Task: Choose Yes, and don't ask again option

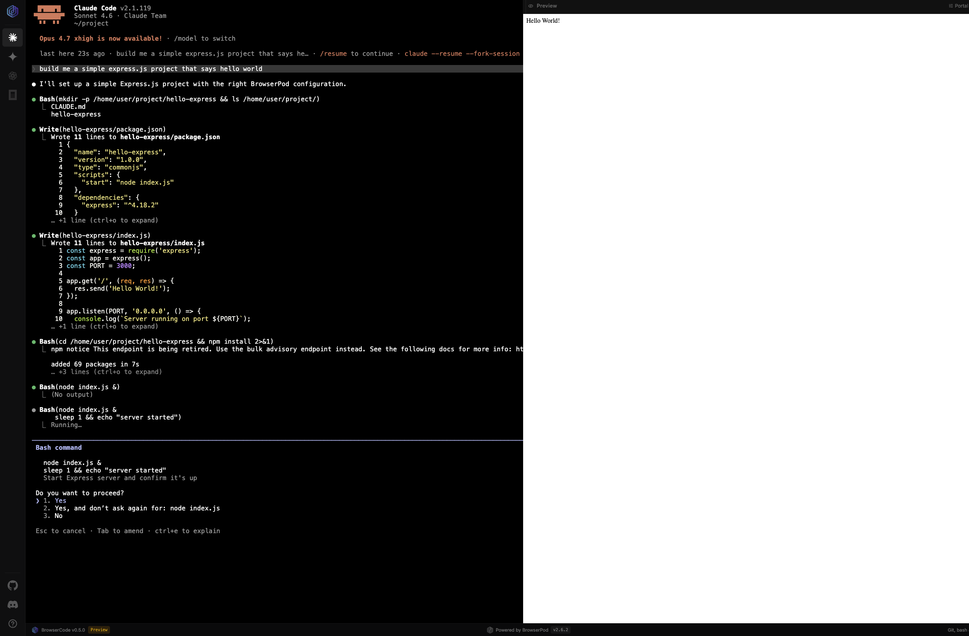Action: point(131,508)
